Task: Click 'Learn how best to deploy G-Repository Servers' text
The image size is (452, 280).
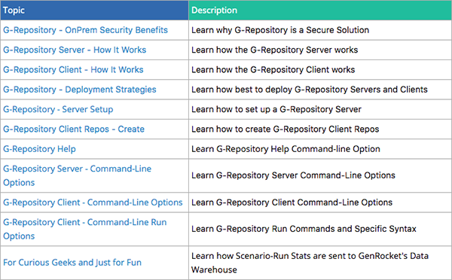Action: [310, 90]
